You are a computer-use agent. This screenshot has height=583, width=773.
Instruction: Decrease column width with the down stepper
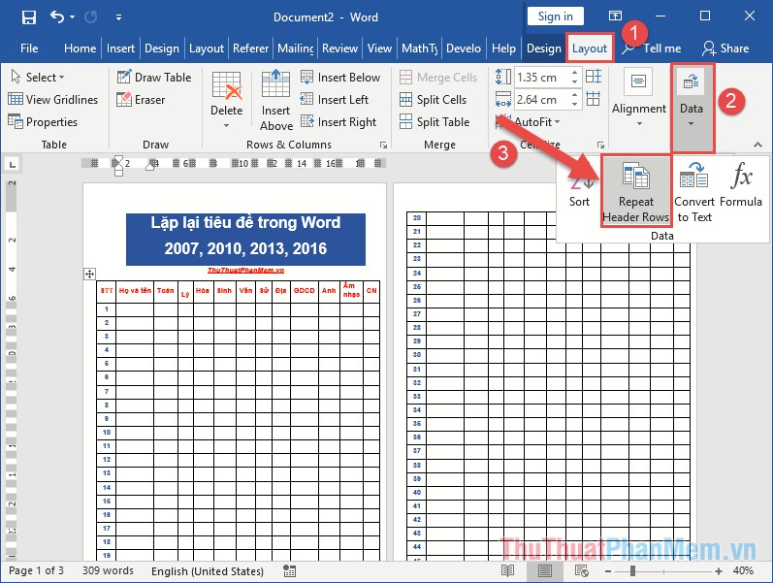pos(575,104)
